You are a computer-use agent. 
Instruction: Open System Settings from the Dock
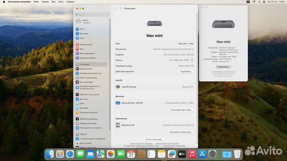(212, 154)
